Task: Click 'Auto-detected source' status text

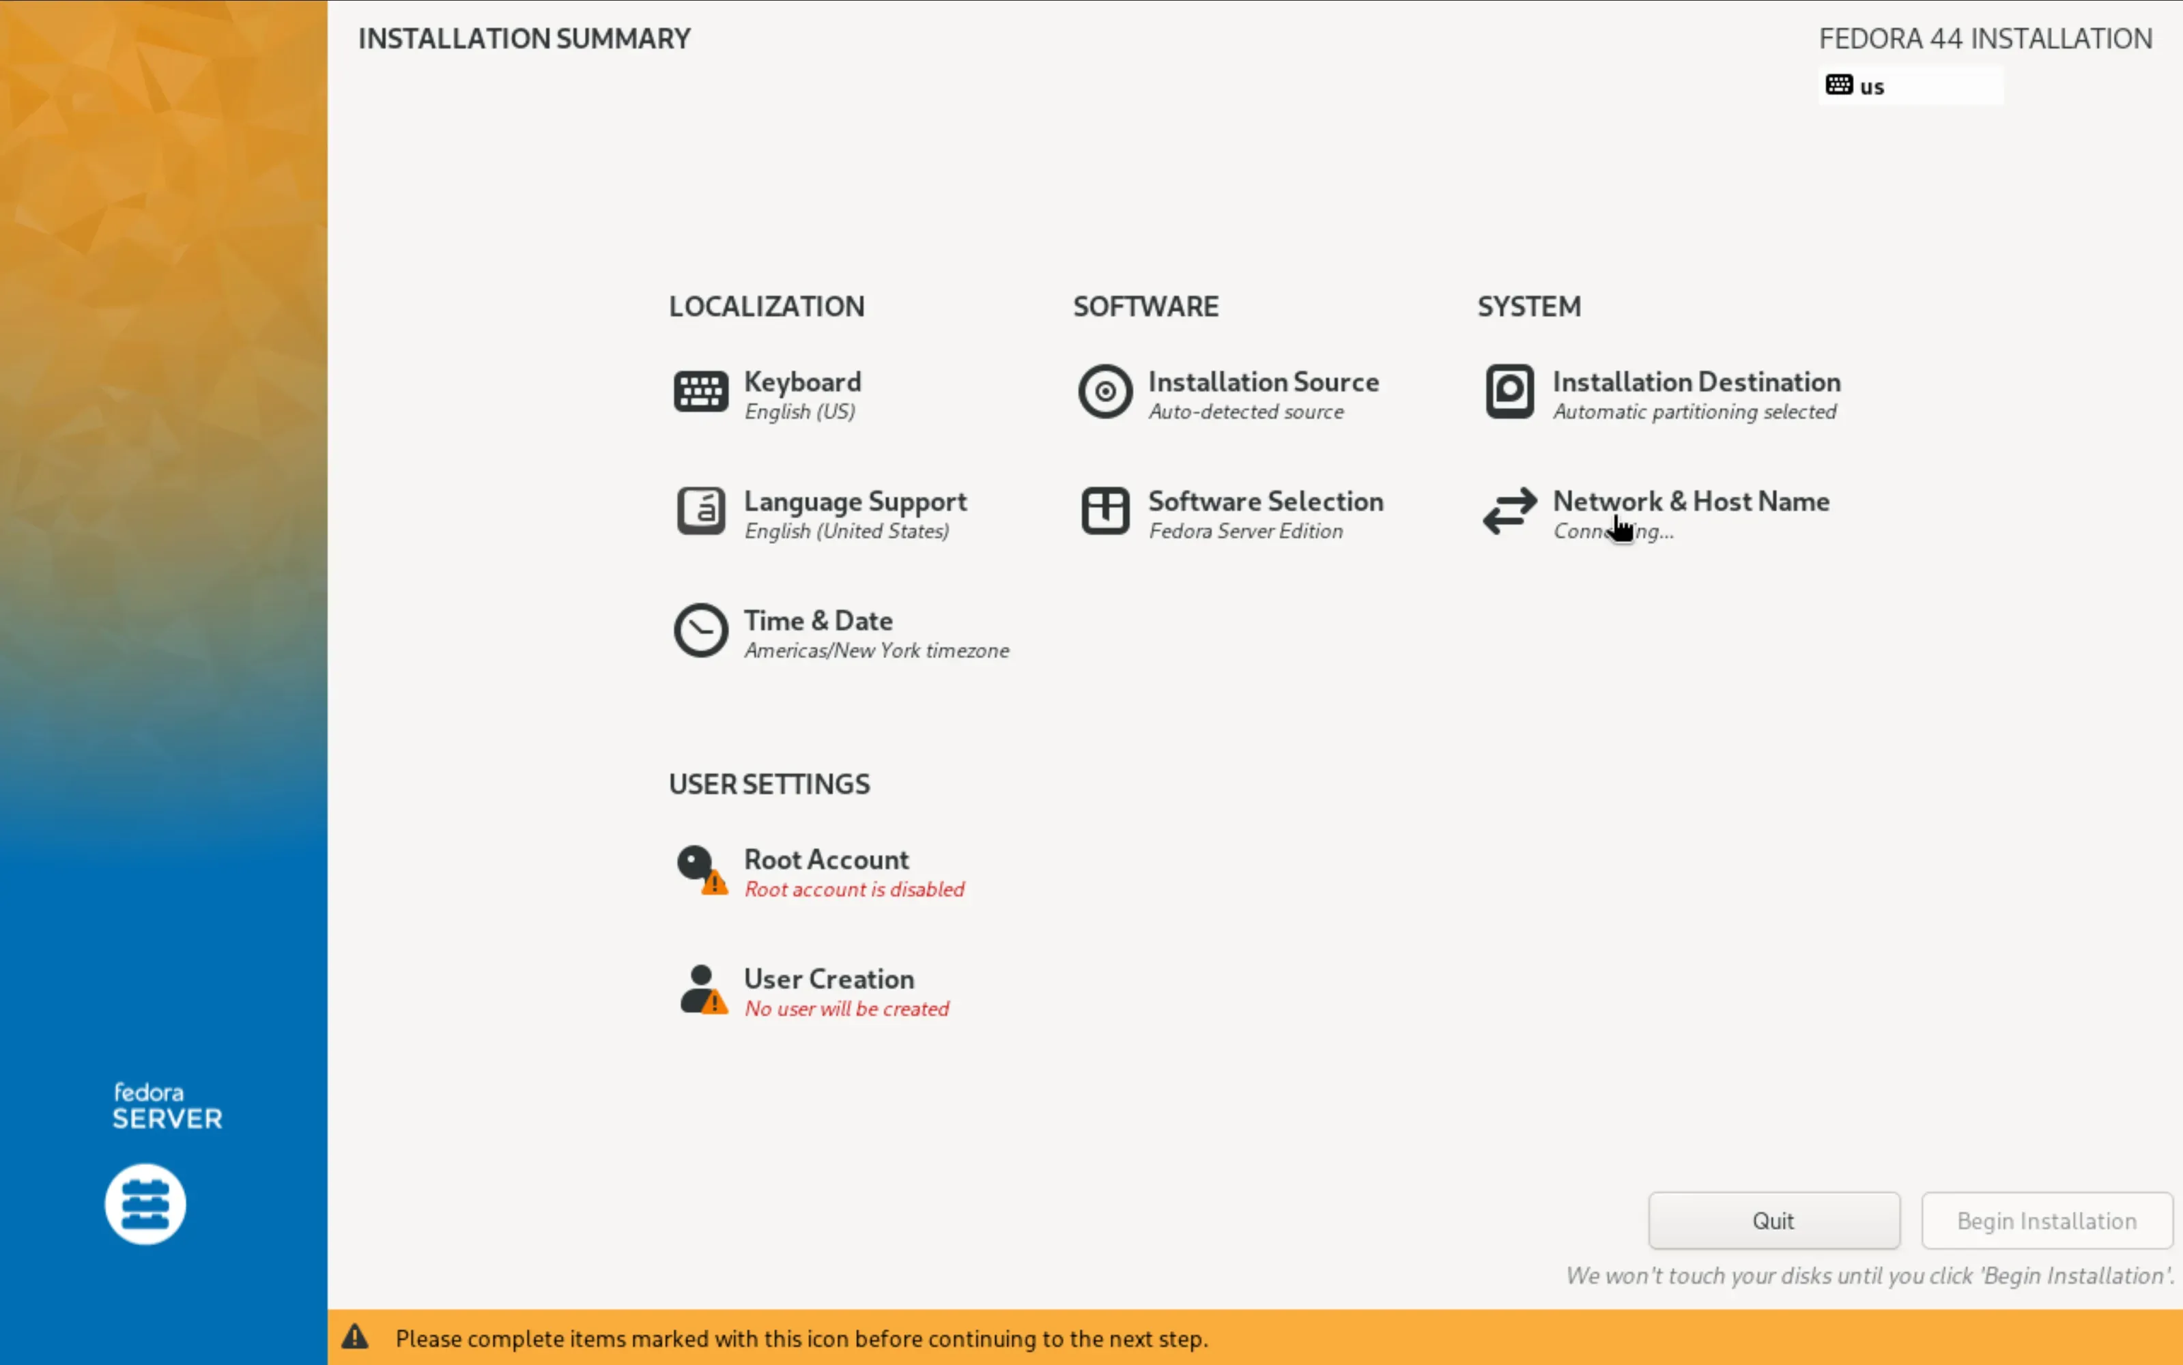Action: tap(1246, 412)
